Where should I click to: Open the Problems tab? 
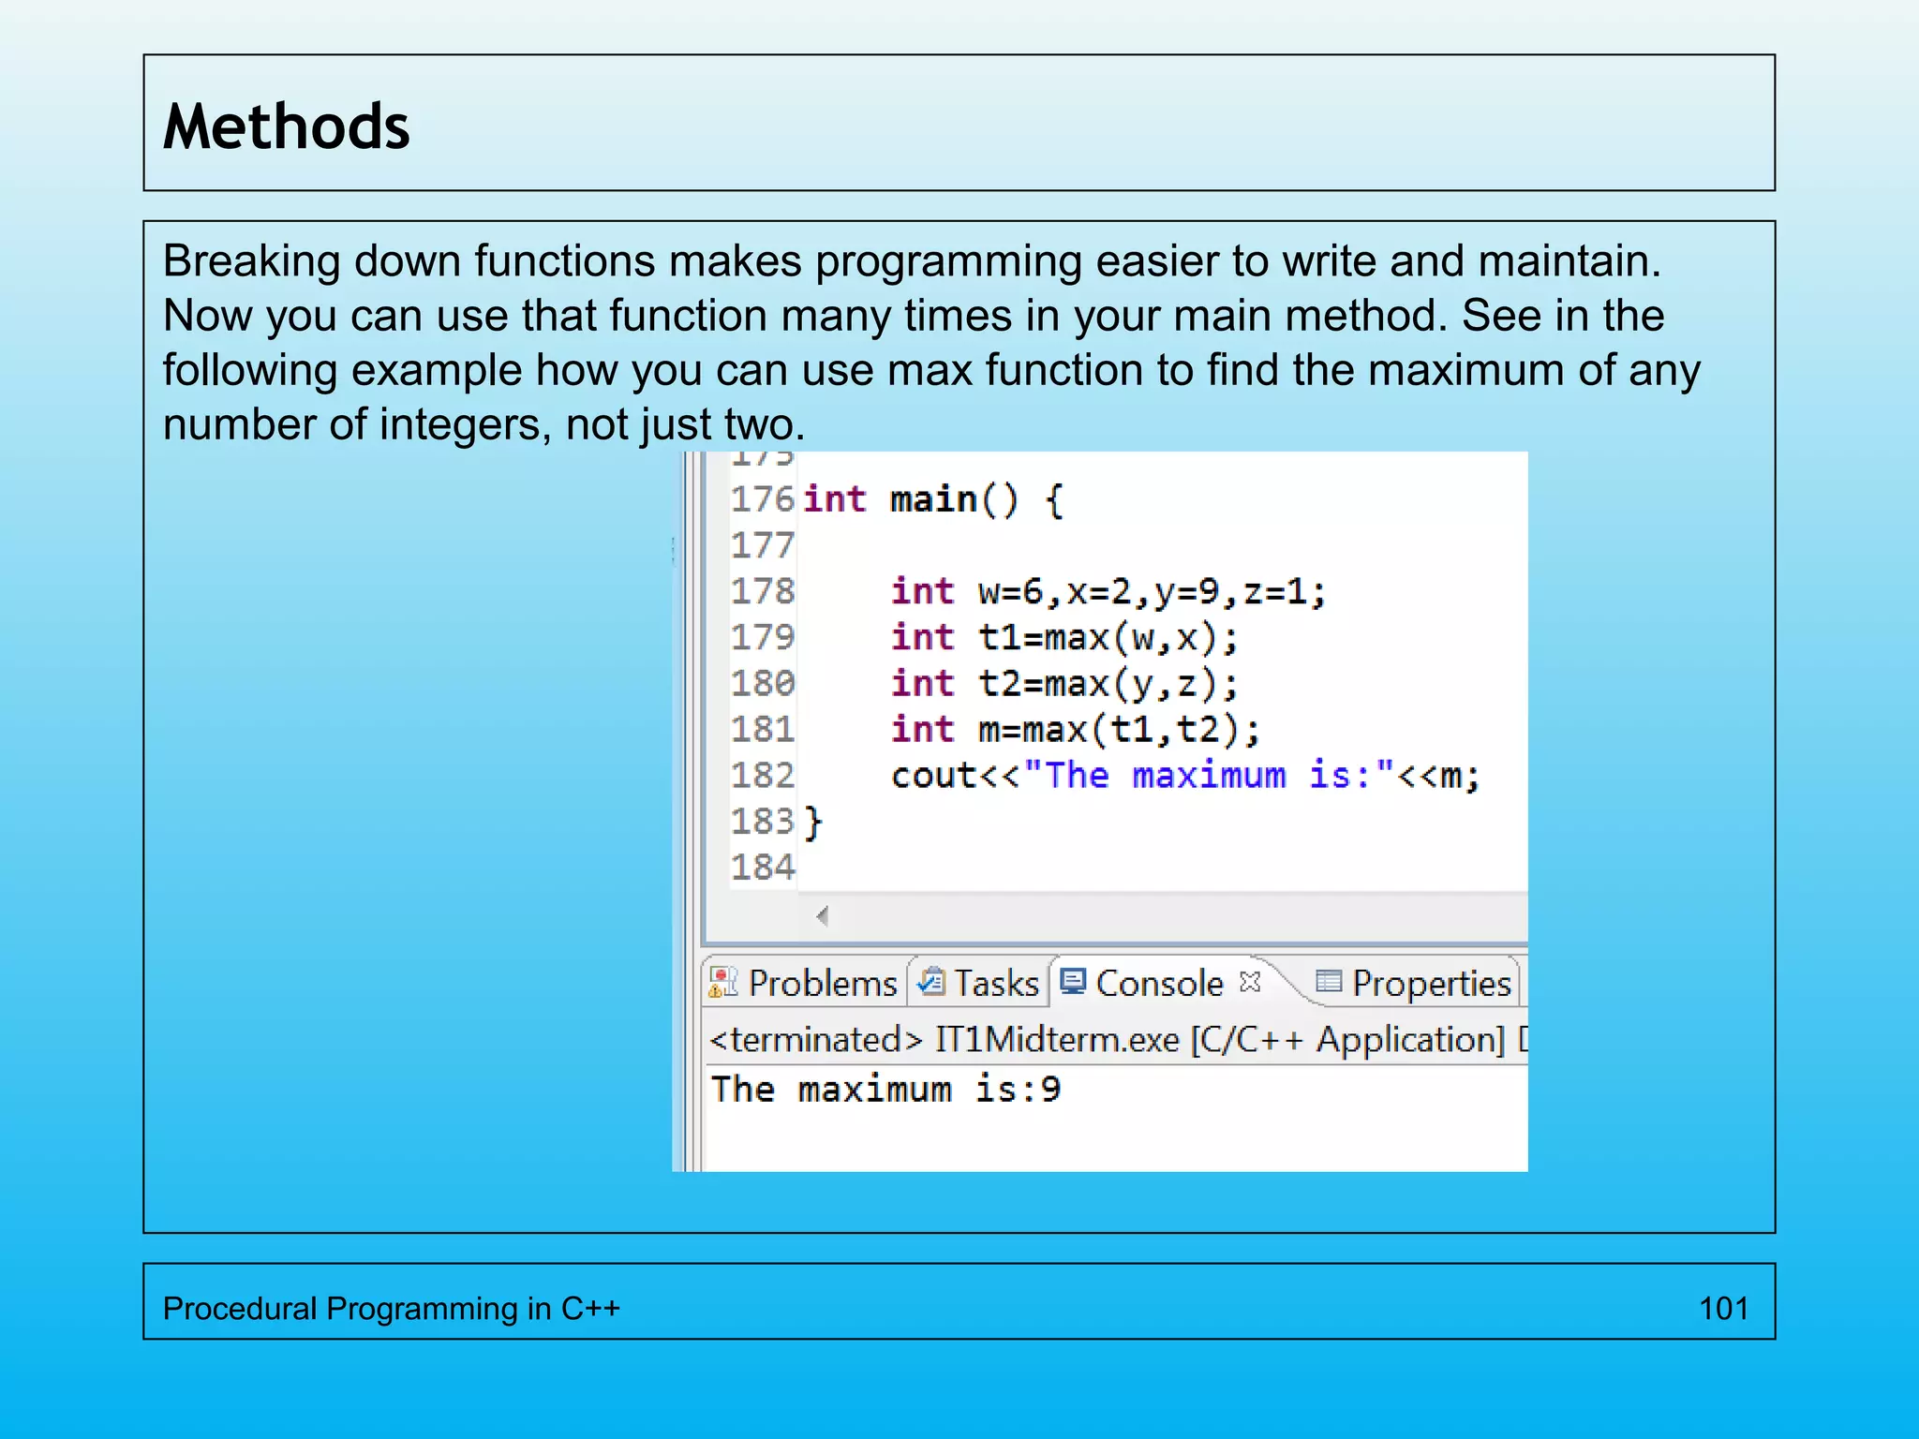pos(805,983)
